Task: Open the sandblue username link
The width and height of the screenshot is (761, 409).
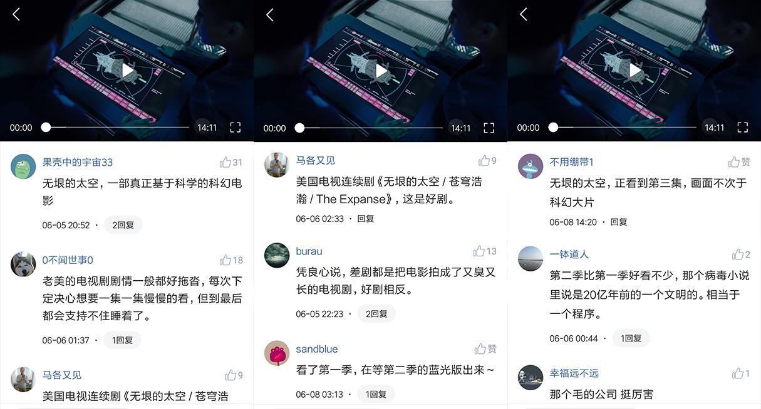Action: 317,349
